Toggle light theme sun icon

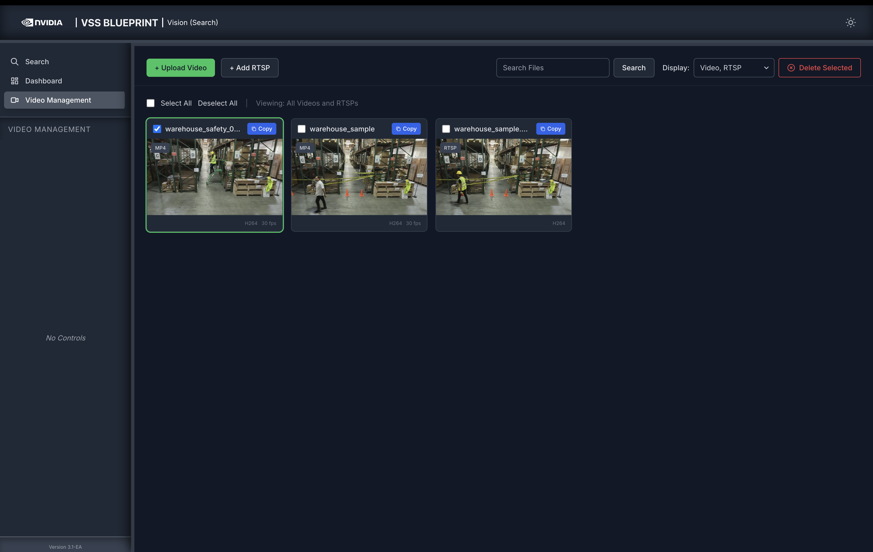[x=850, y=22]
